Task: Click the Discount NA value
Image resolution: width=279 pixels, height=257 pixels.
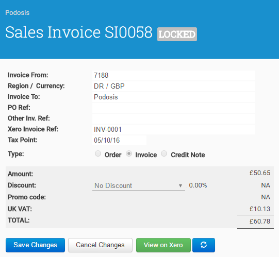Action: tap(266, 185)
